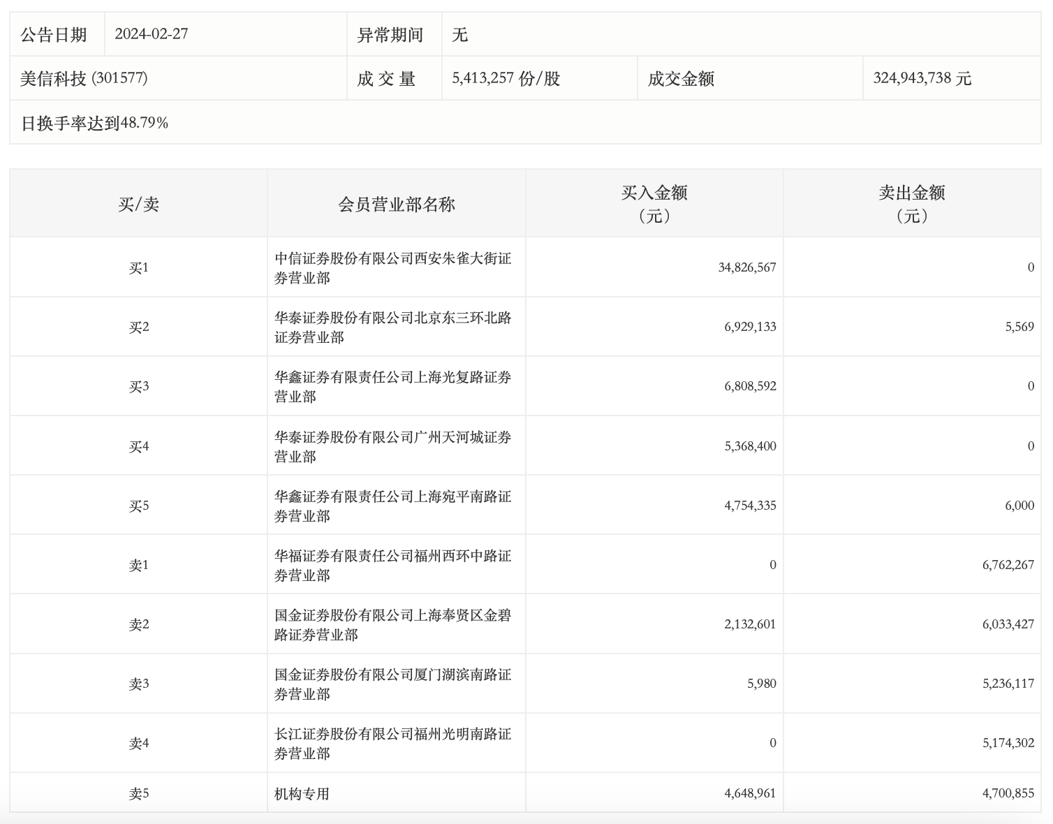
Task: Select the volume value 5,413,257 份/股
Action: [506, 78]
